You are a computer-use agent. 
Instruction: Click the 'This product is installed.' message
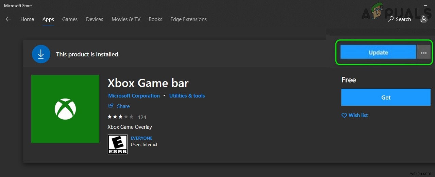coord(88,54)
